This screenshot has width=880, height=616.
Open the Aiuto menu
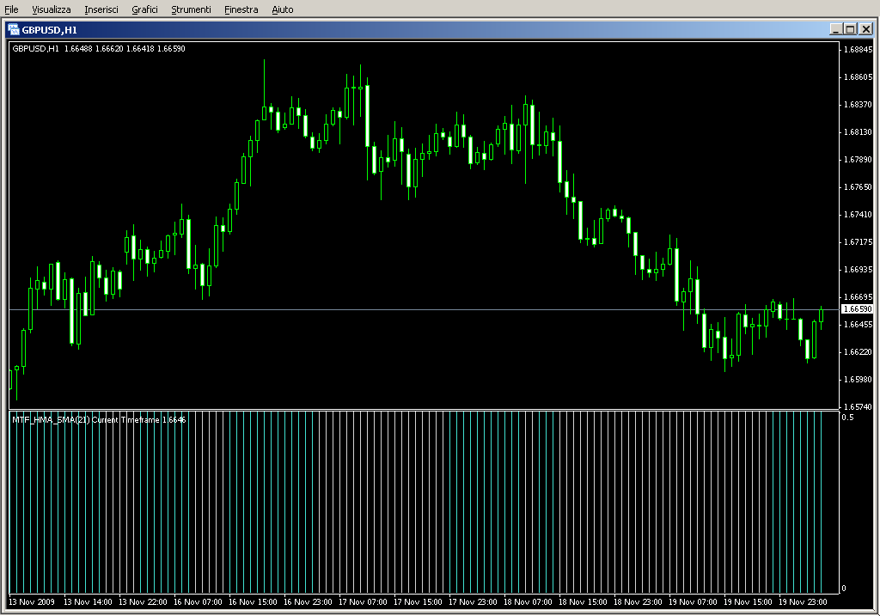(282, 9)
